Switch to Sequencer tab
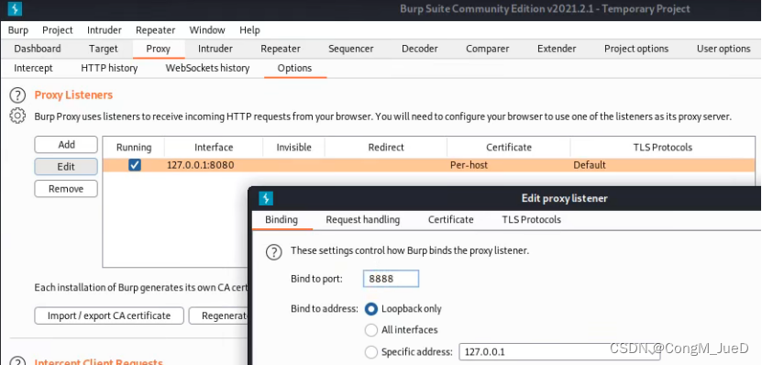 (x=351, y=49)
